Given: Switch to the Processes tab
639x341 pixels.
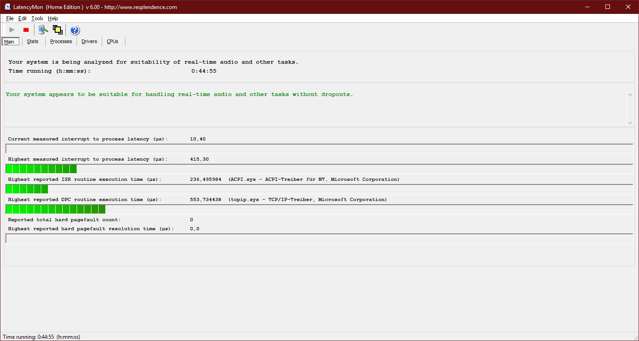Looking at the screenshot, I should coord(61,41).
